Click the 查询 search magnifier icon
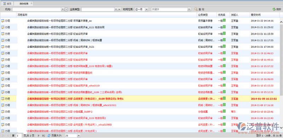The width and height of the screenshot is (283, 138). click(196, 10)
